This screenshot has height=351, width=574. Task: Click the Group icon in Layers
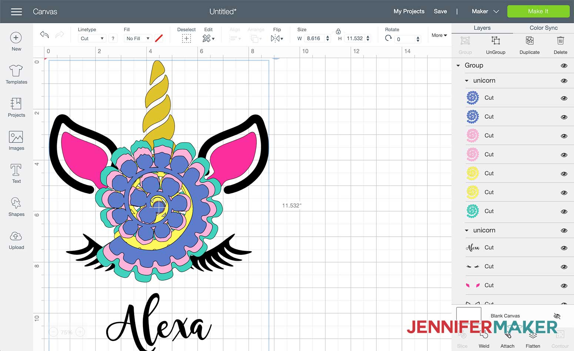(x=465, y=41)
